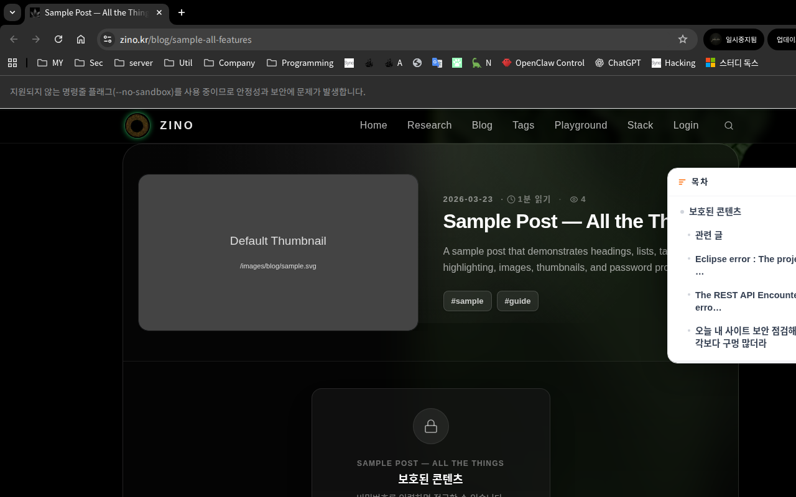The height and width of the screenshot is (497, 796).
Task: Bookmark this page with the star icon
Action: click(682, 39)
